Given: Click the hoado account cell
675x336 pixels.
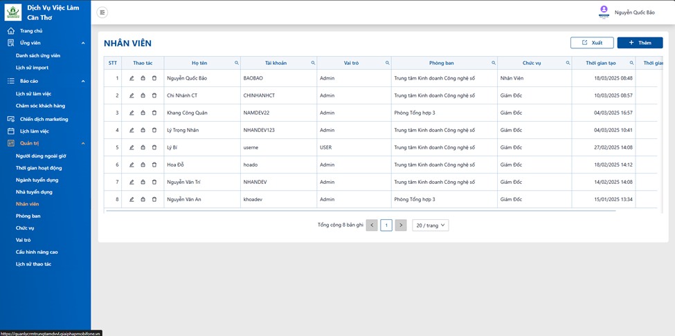Looking at the screenshot, I should (x=279, y=165).
